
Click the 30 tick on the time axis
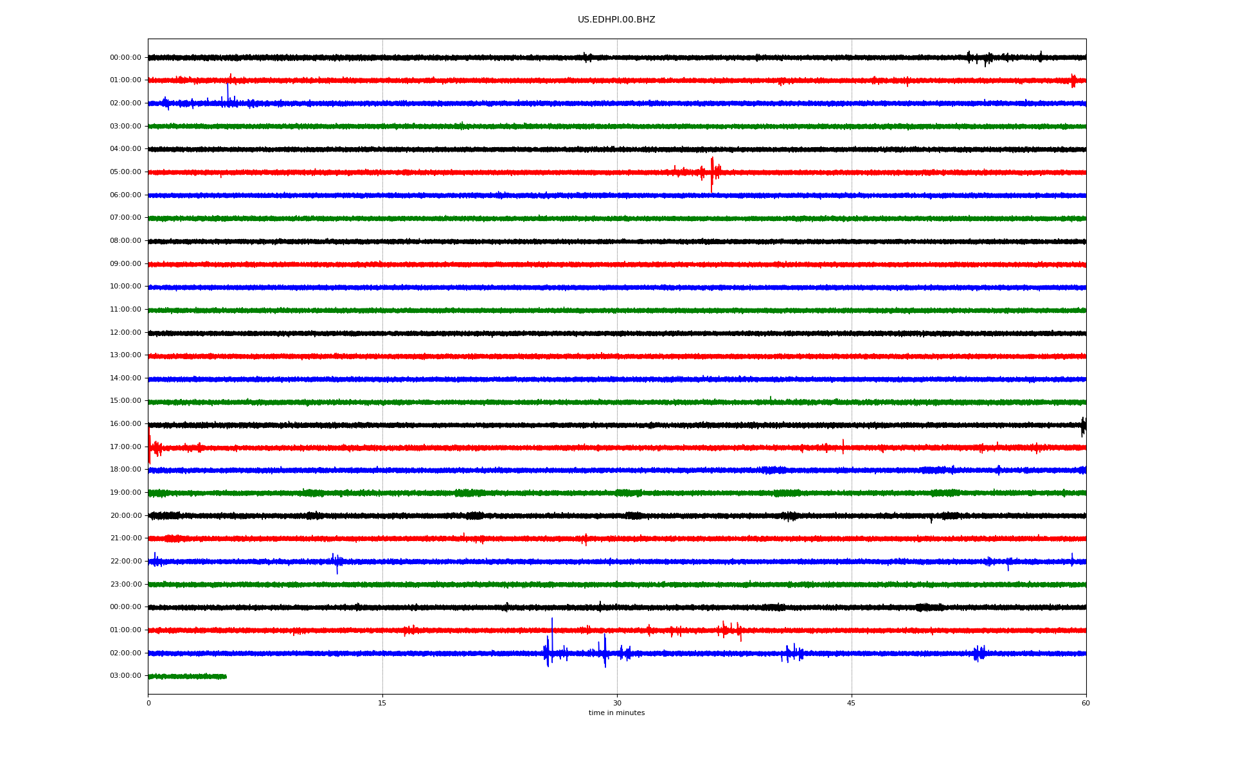pos(617,703)
